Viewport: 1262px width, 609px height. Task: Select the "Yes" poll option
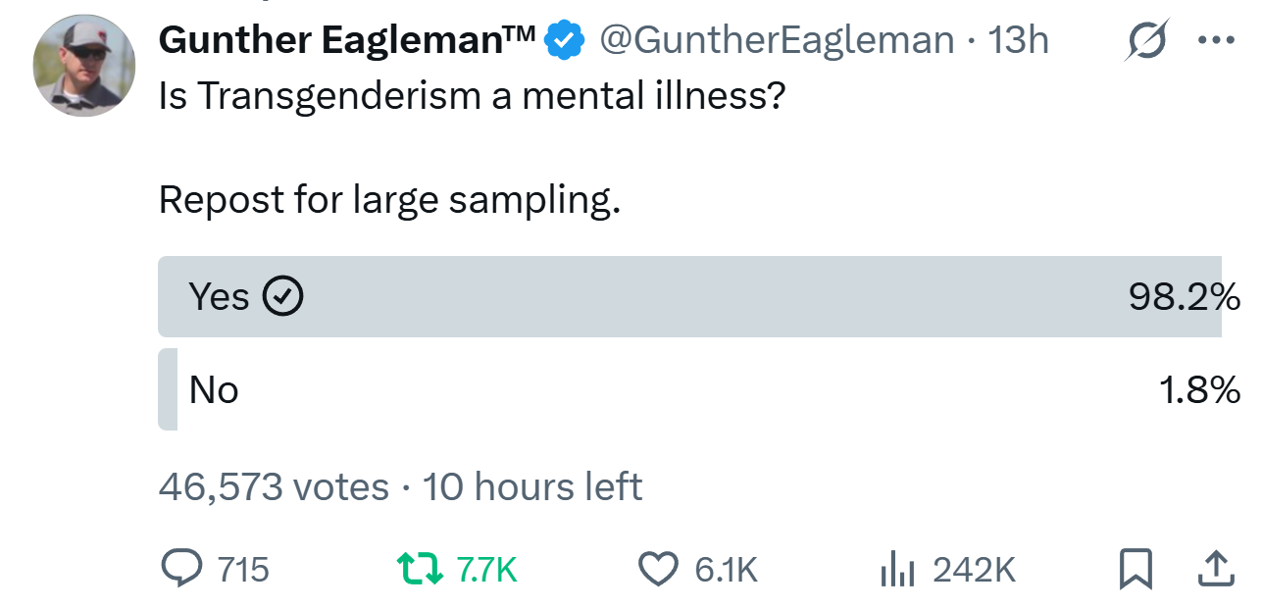[x=219, y=296]
